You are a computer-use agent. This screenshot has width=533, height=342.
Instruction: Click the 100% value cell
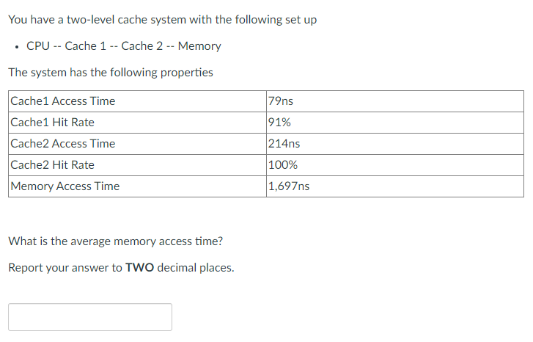click(395, 165)
